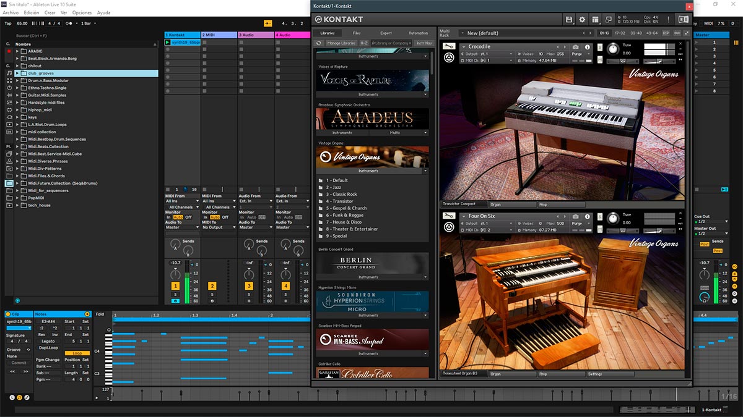Click the NI panel icon in Kontakt header

pyautogui.click(x=683, y=20)
